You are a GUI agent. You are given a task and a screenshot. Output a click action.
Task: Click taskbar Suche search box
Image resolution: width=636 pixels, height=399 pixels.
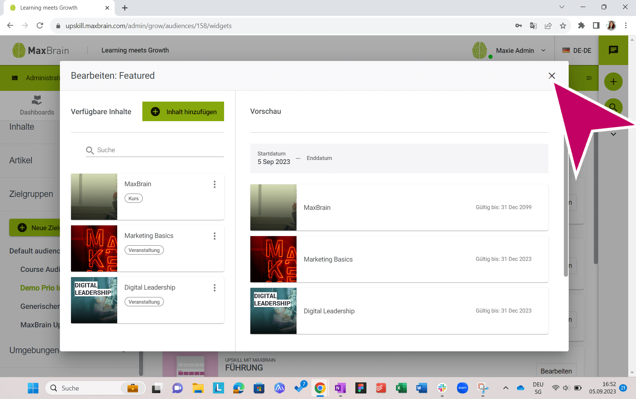coord(95,388)
